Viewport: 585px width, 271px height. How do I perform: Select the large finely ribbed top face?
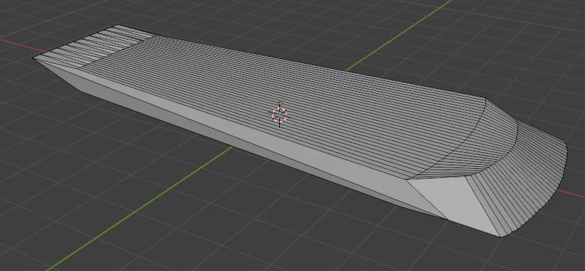[283, 104]
